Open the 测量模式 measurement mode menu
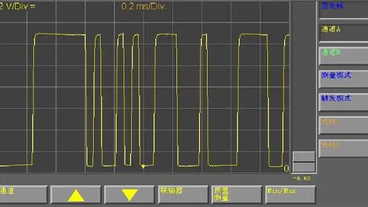 343,79
